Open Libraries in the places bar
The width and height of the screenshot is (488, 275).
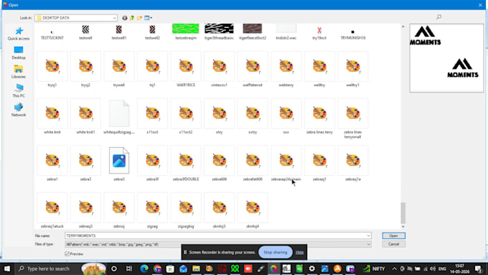(19, 72)
